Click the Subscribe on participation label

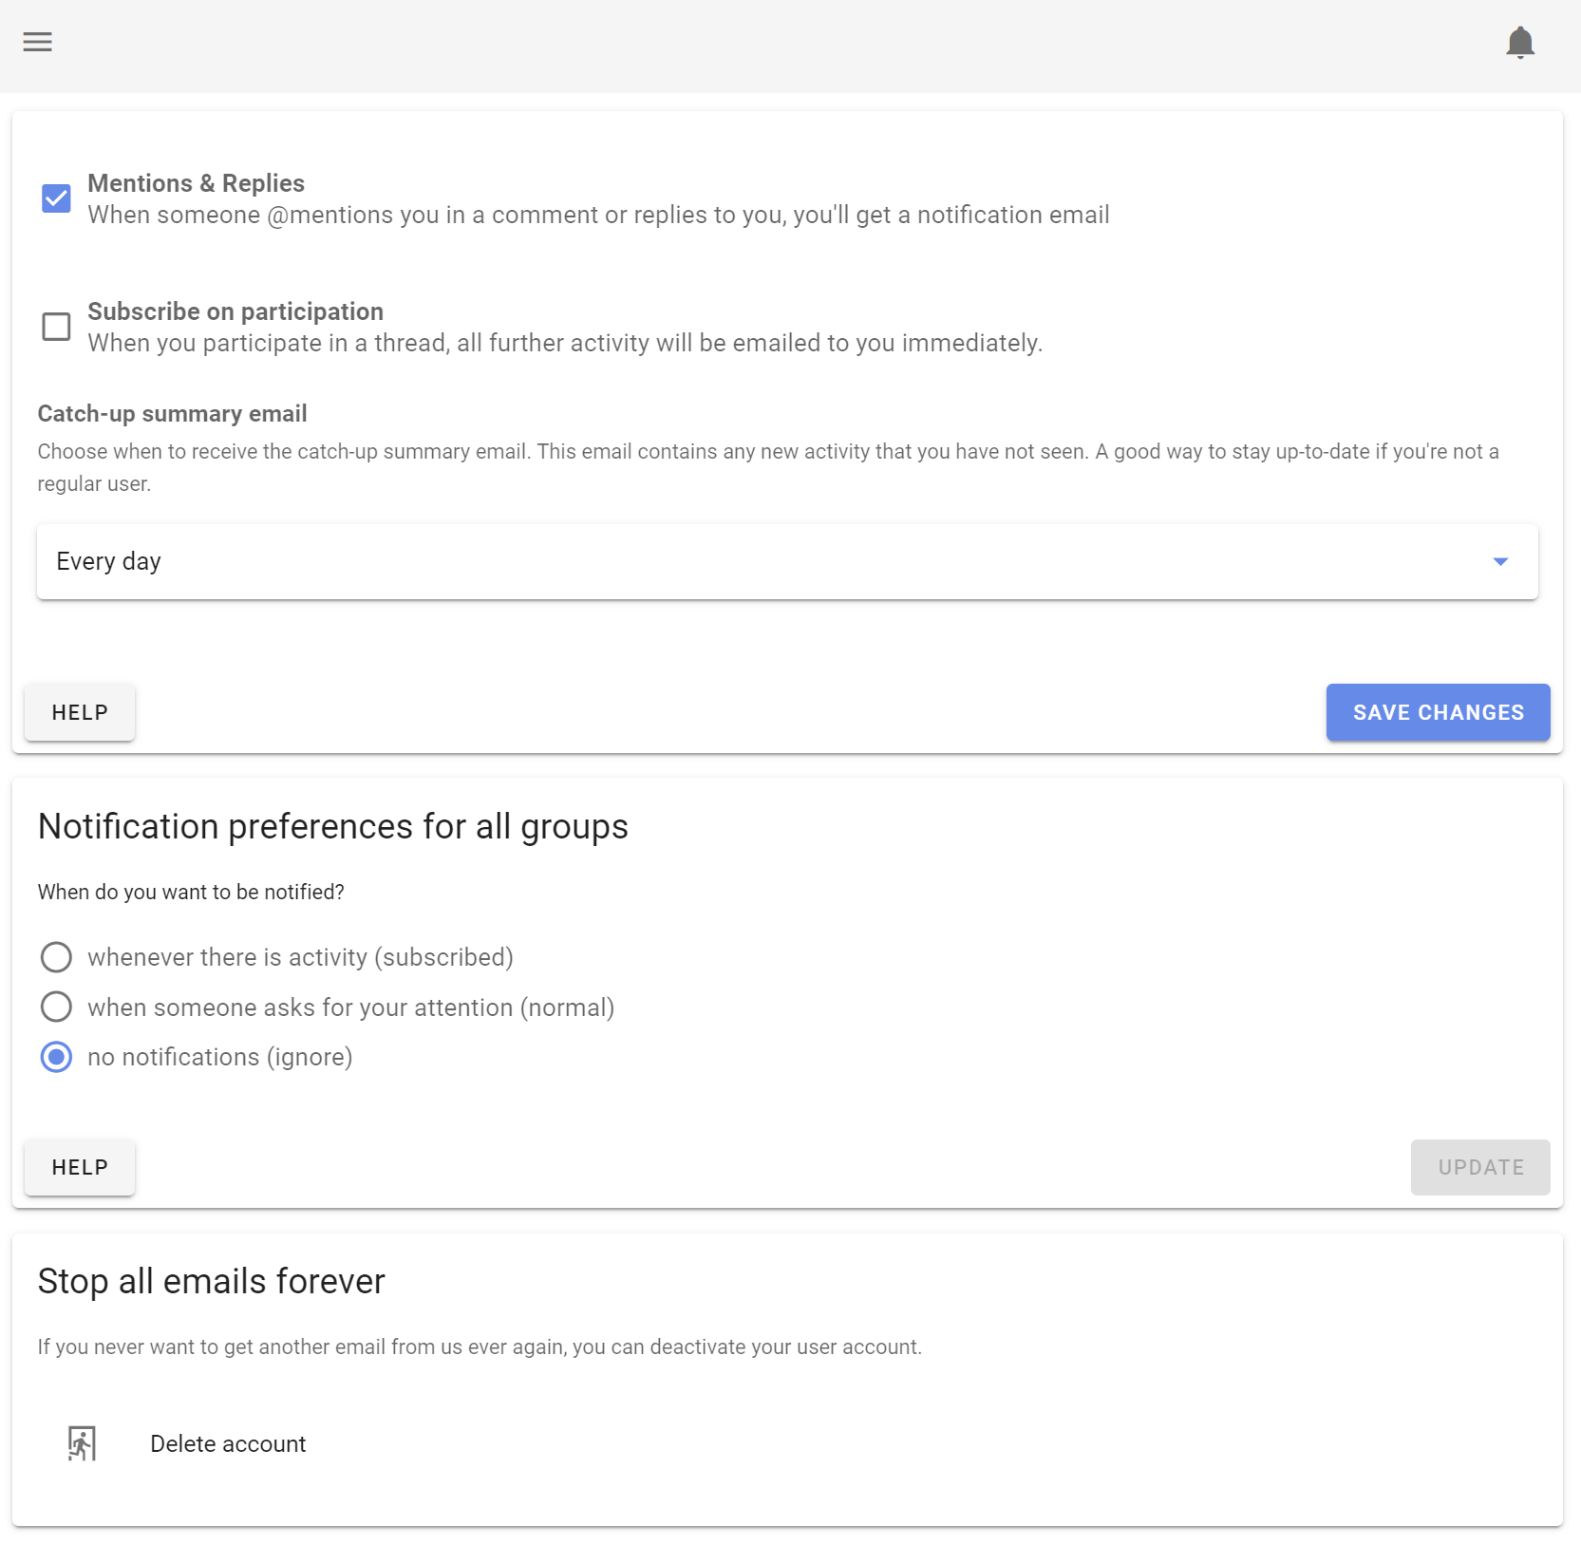click(x=235, y=311)
